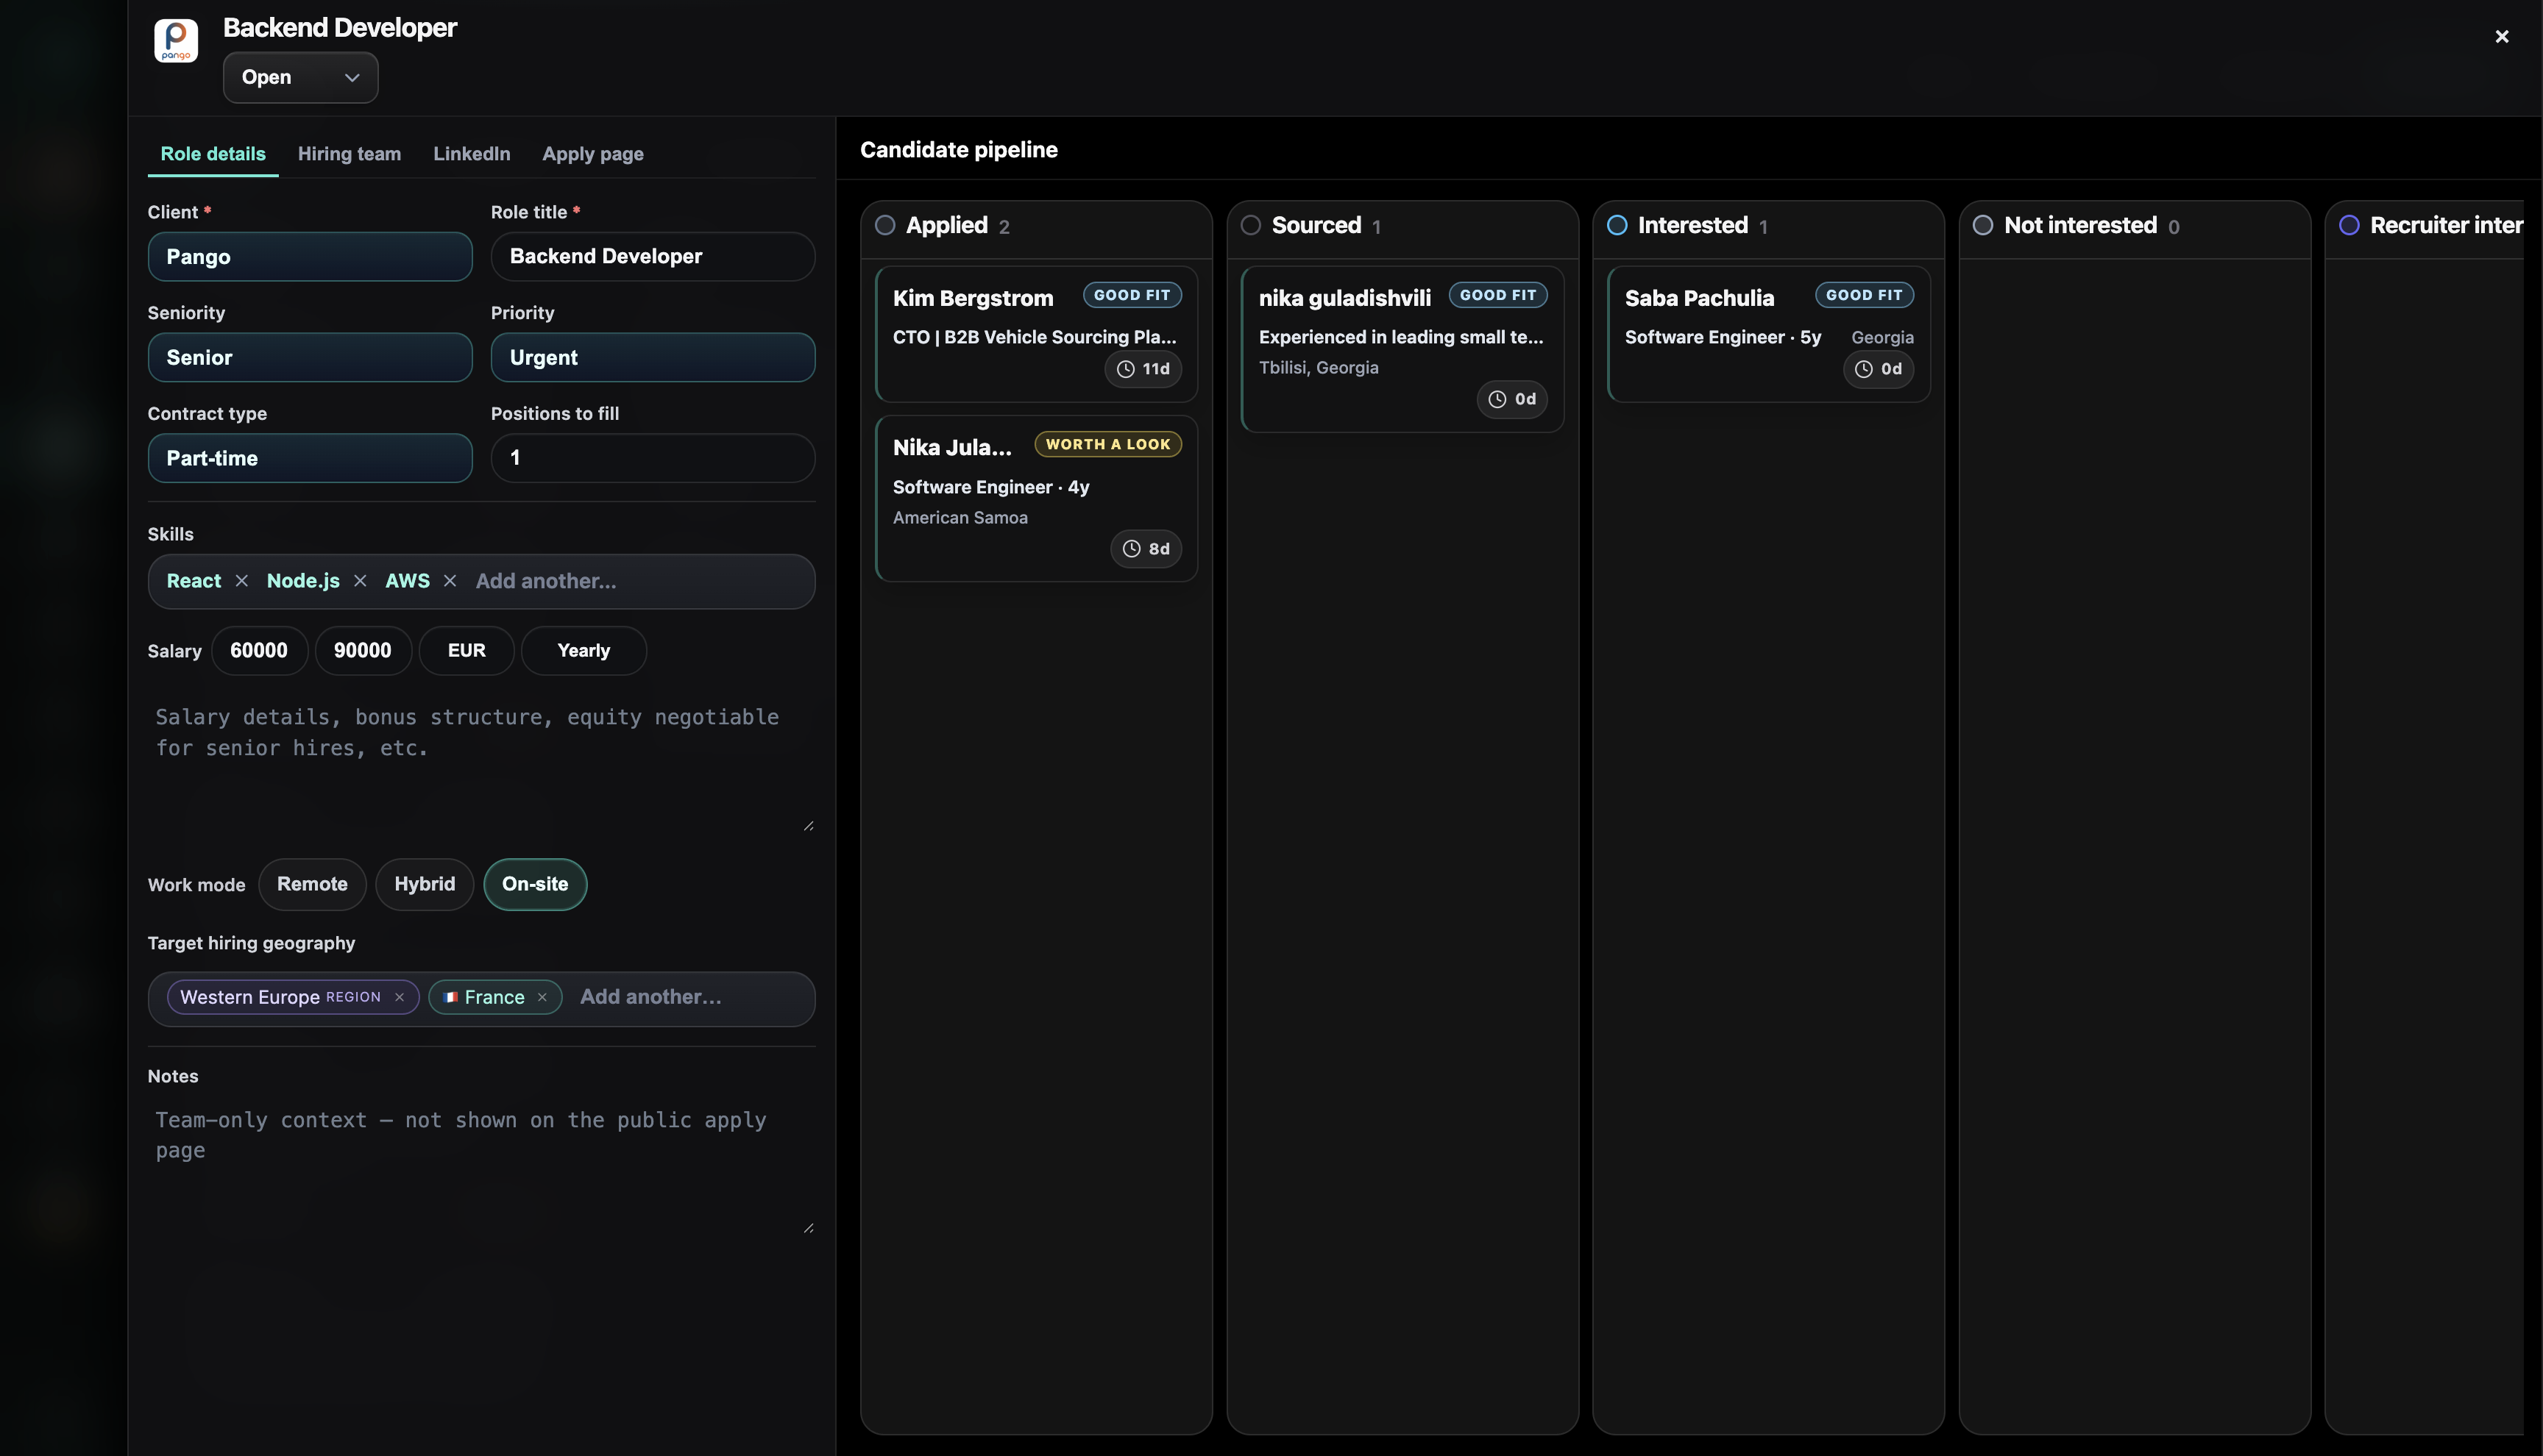Image resolution: width=2543 pixels, height=1456 pixels.
Task: Click the 11d clock badge on Kim Bergstrom
Action: point(1143,369)
